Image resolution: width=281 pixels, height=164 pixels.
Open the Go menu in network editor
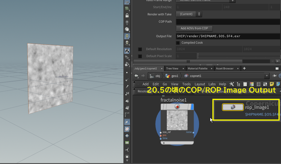pyautogui.click(x=165, y=84)
